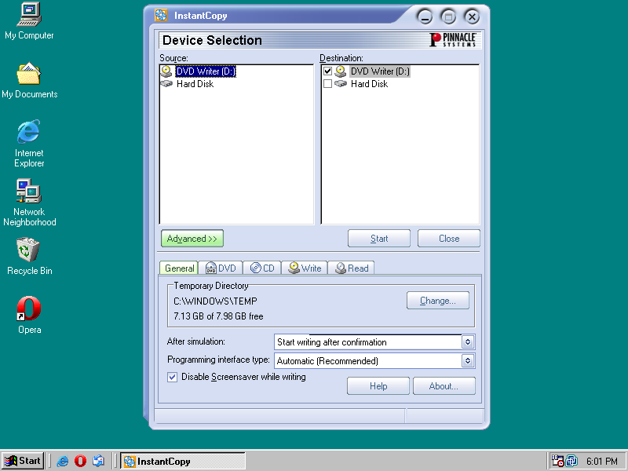The image size is (628, 471).
Task: Collapse settings with the Advanced >> button
Action: 192,239
